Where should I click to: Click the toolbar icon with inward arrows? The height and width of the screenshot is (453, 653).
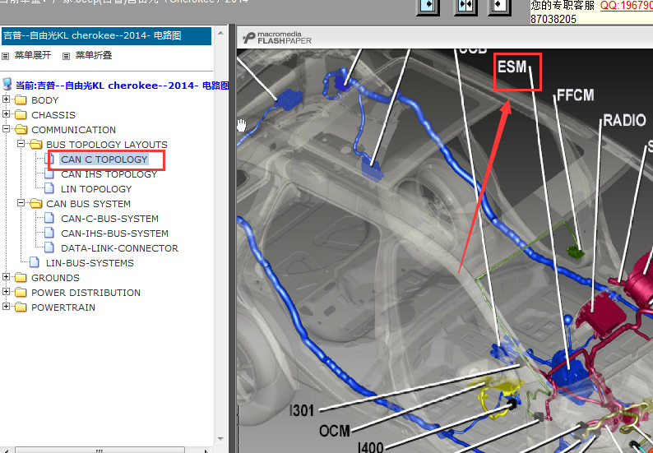point(465,6)
